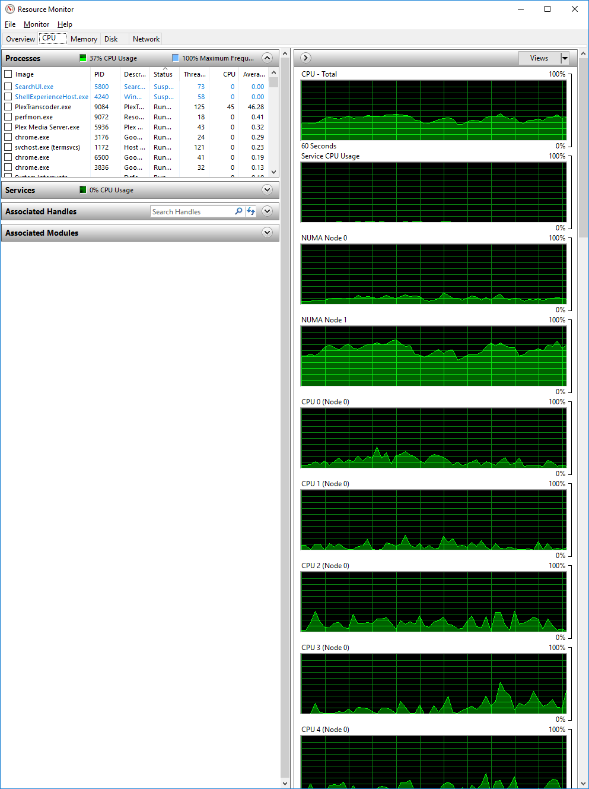Open the Help menu

tap(65, 24)
